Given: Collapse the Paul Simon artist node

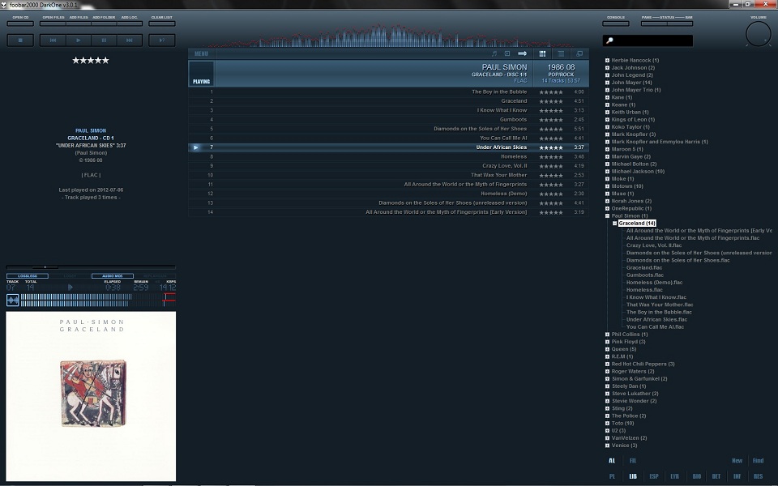Looking at the screenshot, I should tap(607, 216).
